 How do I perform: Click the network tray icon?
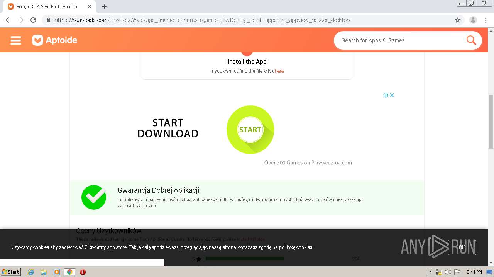tap(439, 272)
